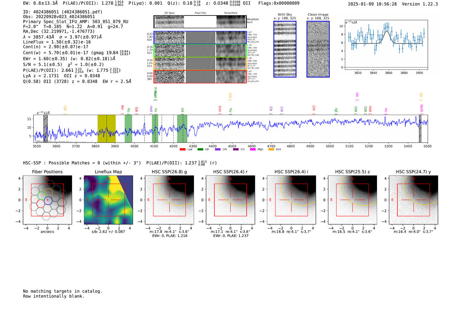Open the Fiber Positions panel
Viewport: 461px width, 314px height.
point(47,200)
